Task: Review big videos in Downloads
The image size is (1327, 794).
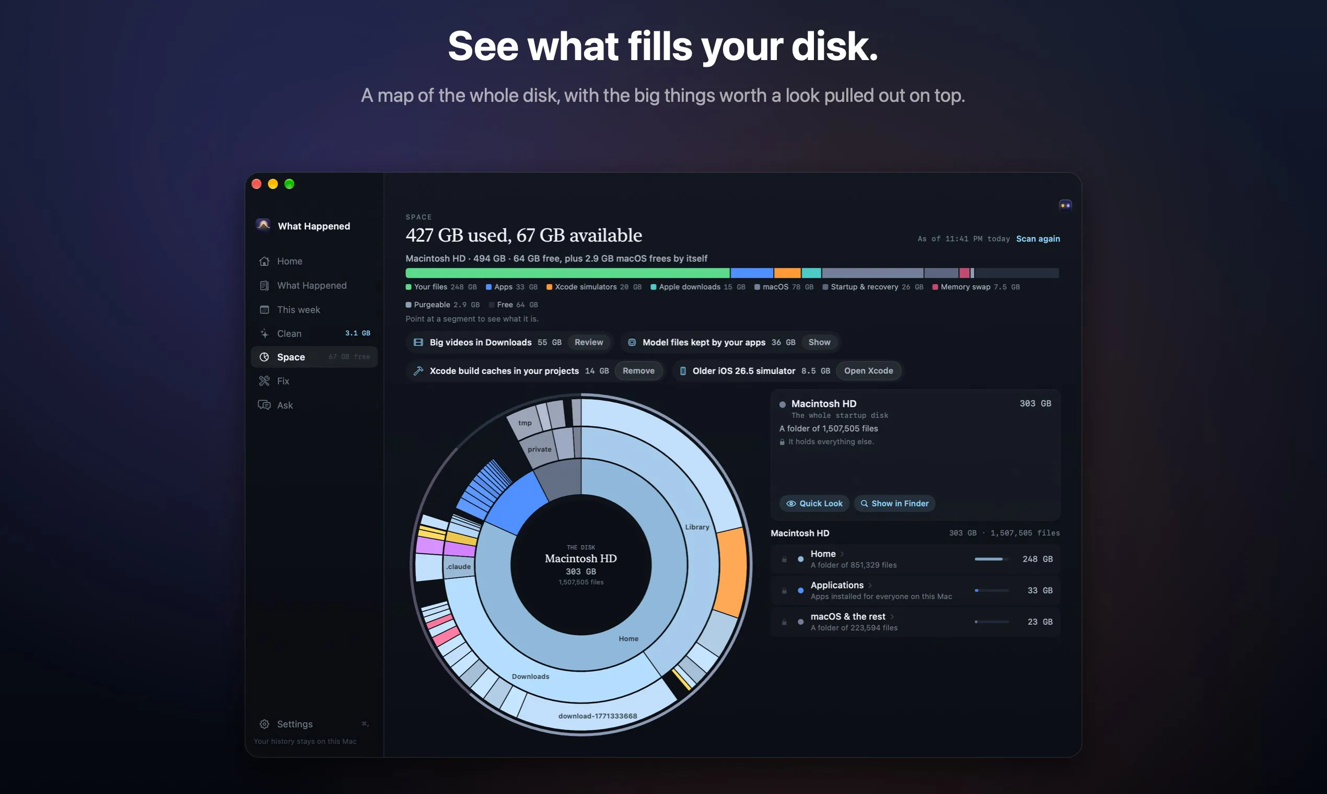Action: 589,343
